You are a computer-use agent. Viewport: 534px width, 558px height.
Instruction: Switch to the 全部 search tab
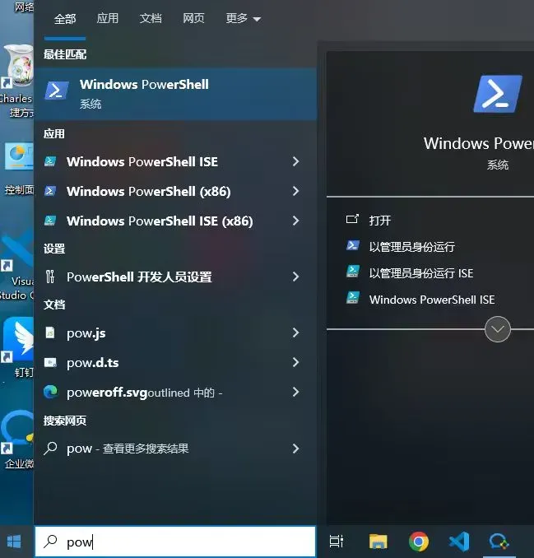pos(65,18)
